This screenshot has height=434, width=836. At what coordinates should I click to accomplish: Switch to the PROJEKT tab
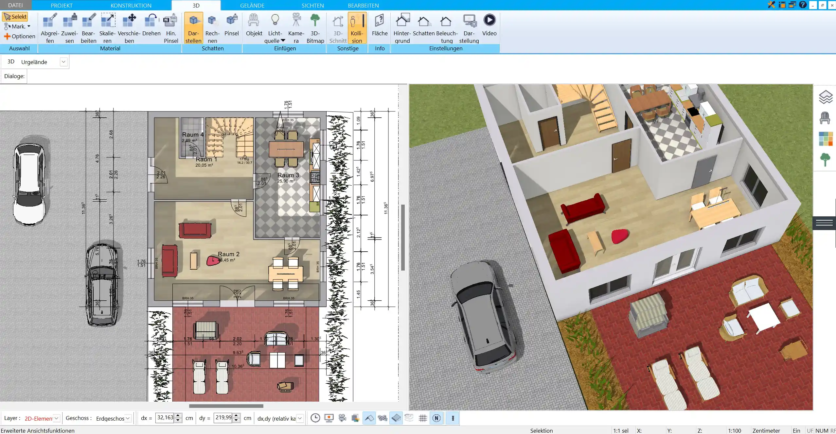point(62,5)
